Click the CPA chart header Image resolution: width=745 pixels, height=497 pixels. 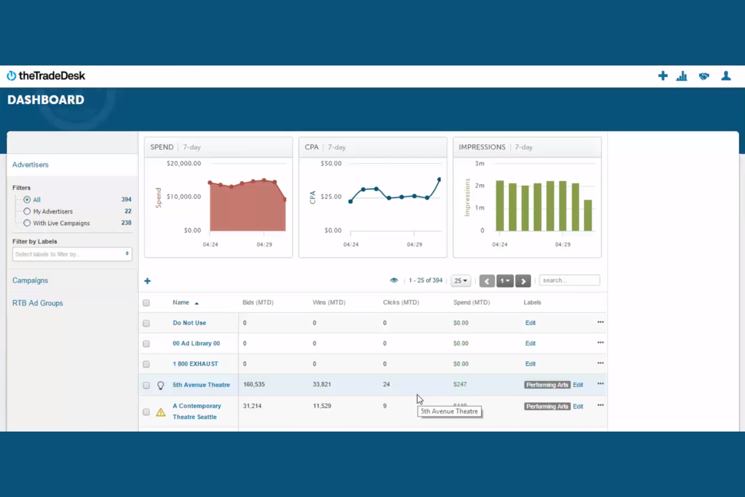[x=372, y=148]
